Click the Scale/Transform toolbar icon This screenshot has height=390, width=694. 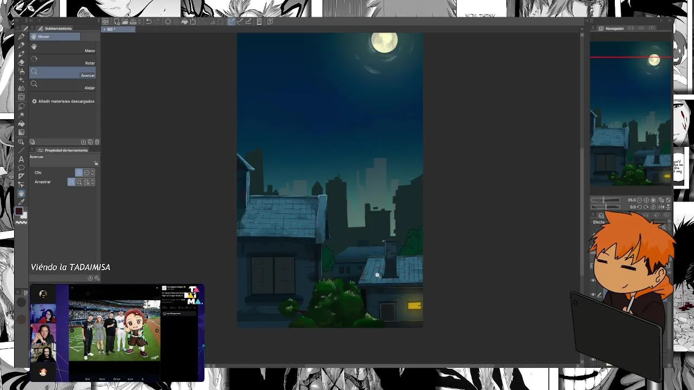coord(192,22)
